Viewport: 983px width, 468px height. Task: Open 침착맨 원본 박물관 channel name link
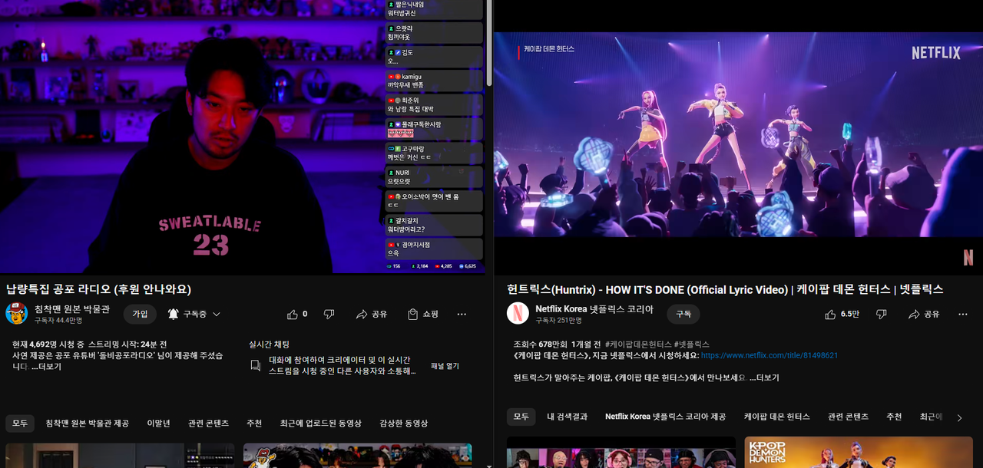point(72,308)
